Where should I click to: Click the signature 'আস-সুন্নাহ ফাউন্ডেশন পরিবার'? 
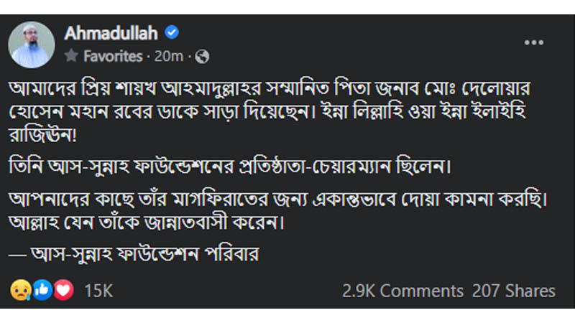144,255
